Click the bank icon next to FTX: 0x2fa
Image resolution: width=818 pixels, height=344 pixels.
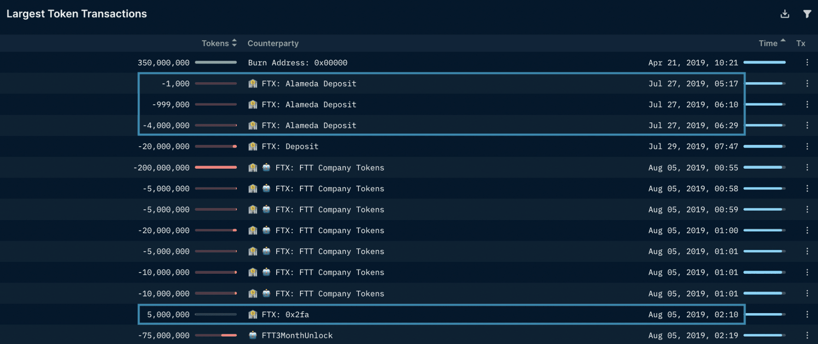pyautogui.click(x=253, y=314)
